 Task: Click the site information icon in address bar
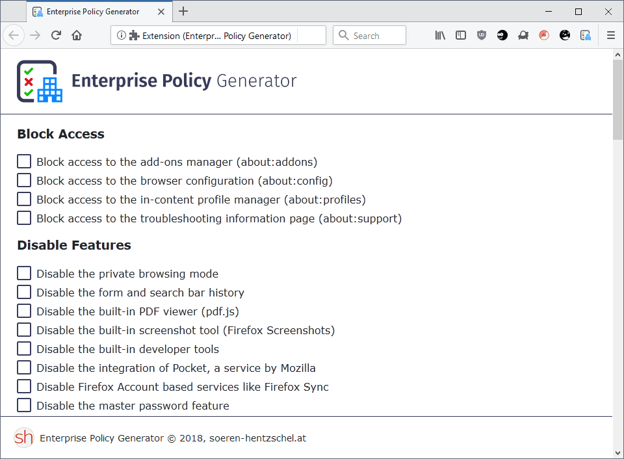click(121, 36)
